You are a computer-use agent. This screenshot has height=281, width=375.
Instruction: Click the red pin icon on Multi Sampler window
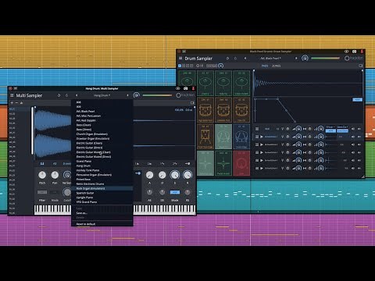tap(193, 88)
